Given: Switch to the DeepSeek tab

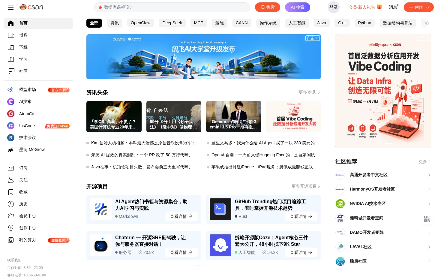Looking at the screenshot, I should tap(172, 23).
